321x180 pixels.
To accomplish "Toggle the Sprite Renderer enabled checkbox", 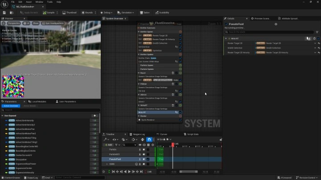I will coord(180,120).
